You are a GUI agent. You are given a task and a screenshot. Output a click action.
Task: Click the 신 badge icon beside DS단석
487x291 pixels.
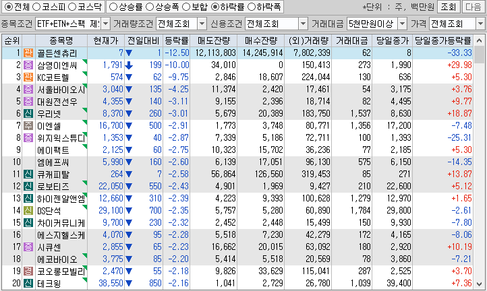[x=28, y=210]
